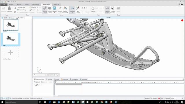185x104 pixels.
Task: Click the search icon at top right of ribbon
Action: click(x=180, y=4)
